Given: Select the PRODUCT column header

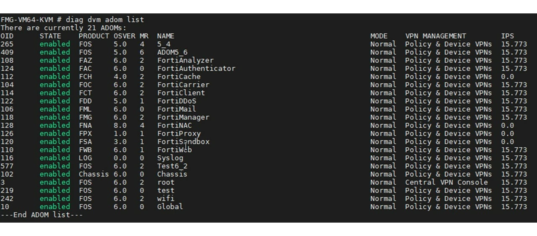Looking at the screenshot, I should click(94, 36).
